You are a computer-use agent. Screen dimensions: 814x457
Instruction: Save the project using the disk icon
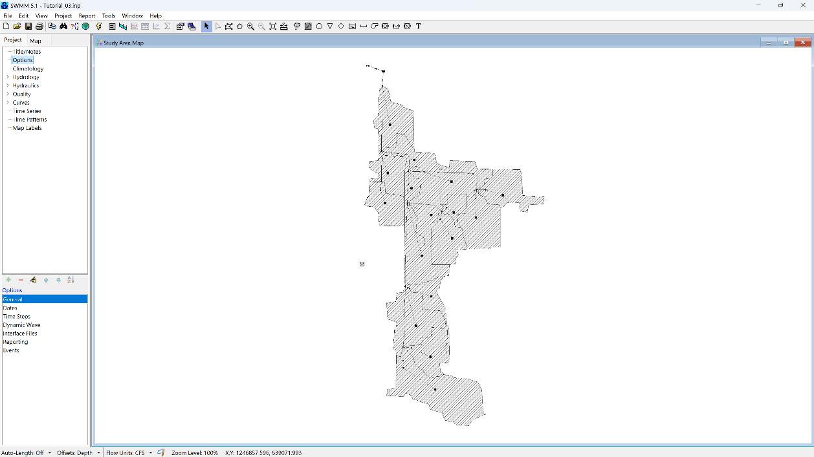28,27
